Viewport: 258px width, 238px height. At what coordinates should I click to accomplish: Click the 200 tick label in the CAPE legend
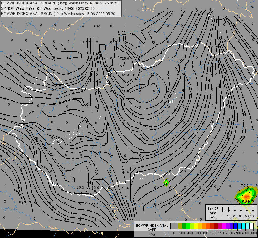point(182,233)
